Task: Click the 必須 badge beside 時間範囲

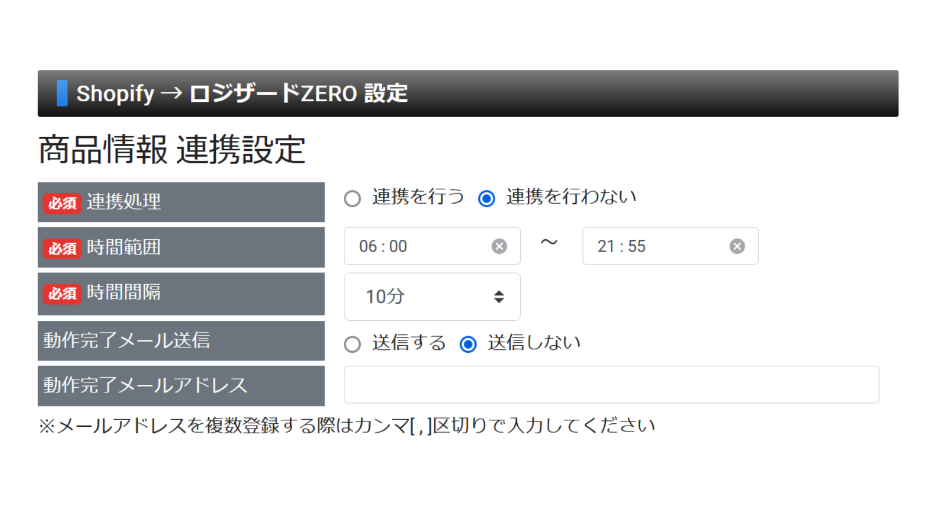Action: [62, 249]
